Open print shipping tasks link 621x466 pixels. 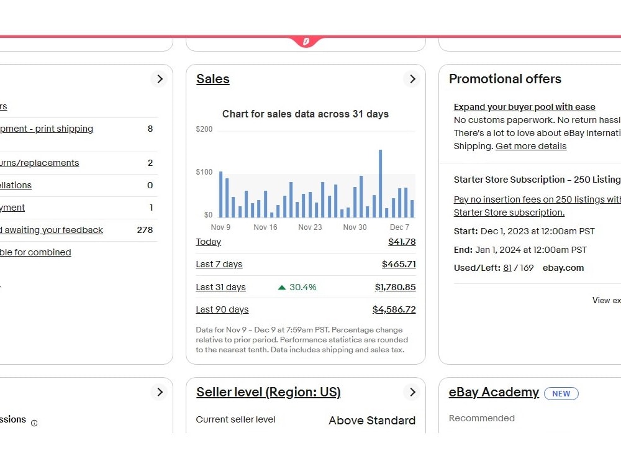click(x=47, y=129)
